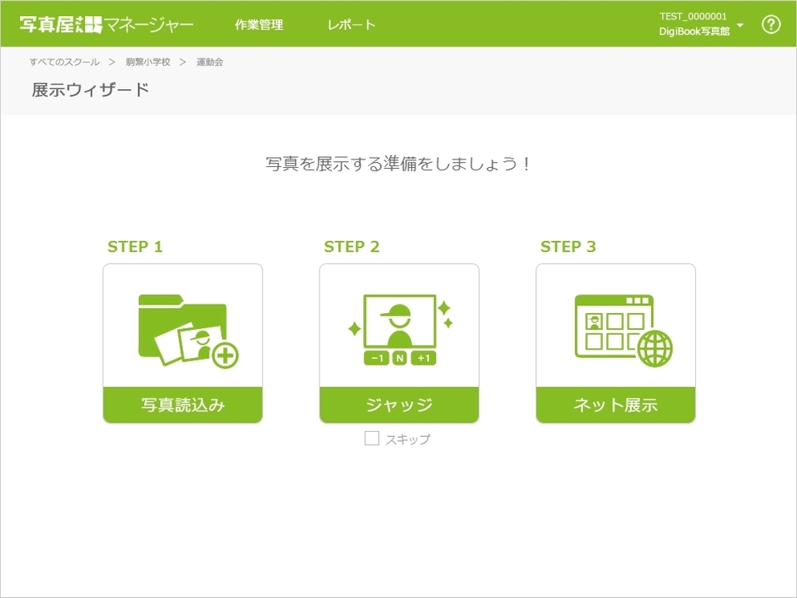This screenshot has height=598, width=797.
Task: Enable the スキップ checkbox
Action: [372, 439]
